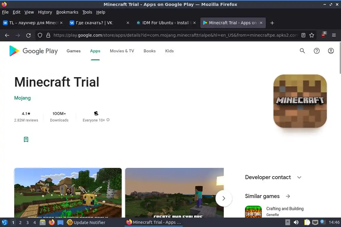Open the History menu
Viewport: 341px width, 227px height.
(45, 12)
